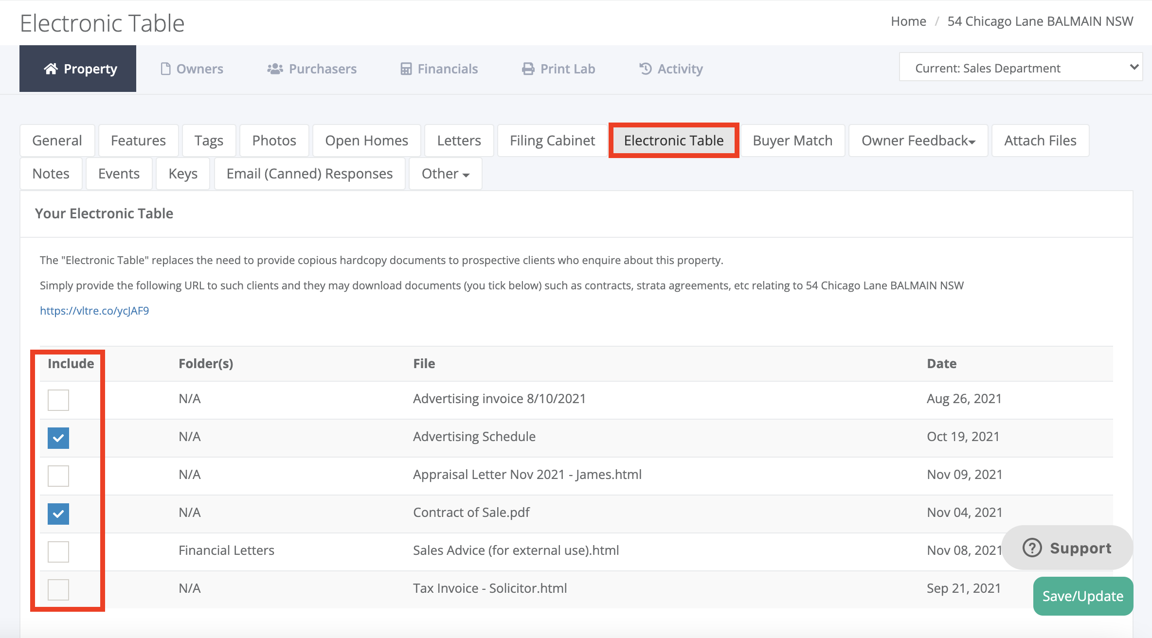Open the vltre.co/ycJAF9 URL link

(94, 311)
